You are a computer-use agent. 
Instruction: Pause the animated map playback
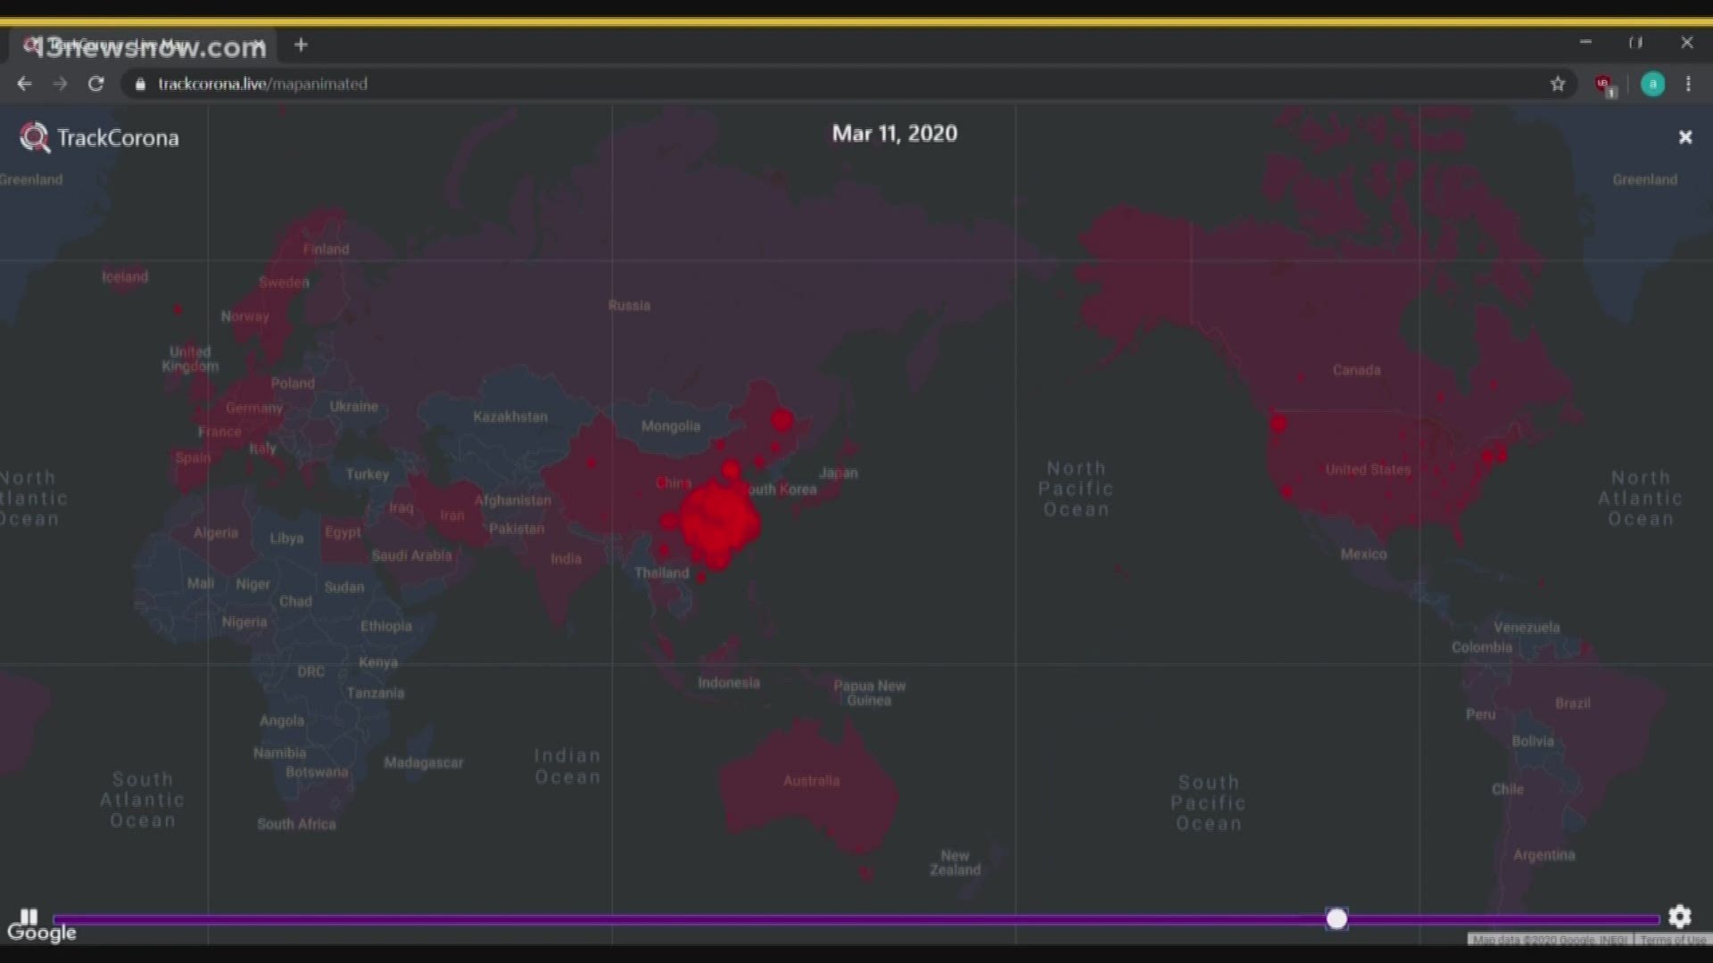pyautogui.click(x=29, y=916)
